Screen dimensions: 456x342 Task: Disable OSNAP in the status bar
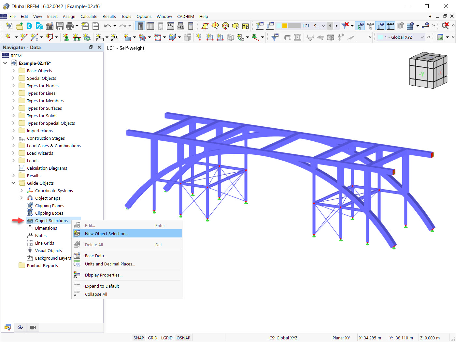coord(183,338)
